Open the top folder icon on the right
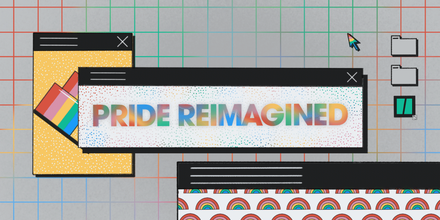440x220 pixels. [404, 45]
